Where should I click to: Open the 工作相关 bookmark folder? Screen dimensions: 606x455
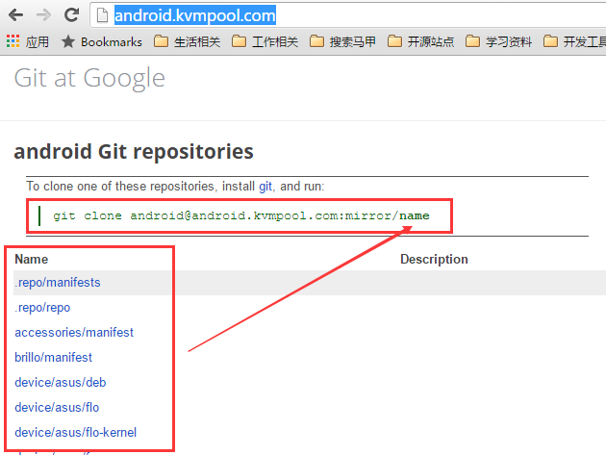pos(265,41)
